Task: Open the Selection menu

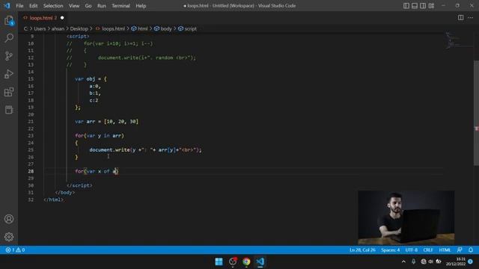Action: click(53, 5)
